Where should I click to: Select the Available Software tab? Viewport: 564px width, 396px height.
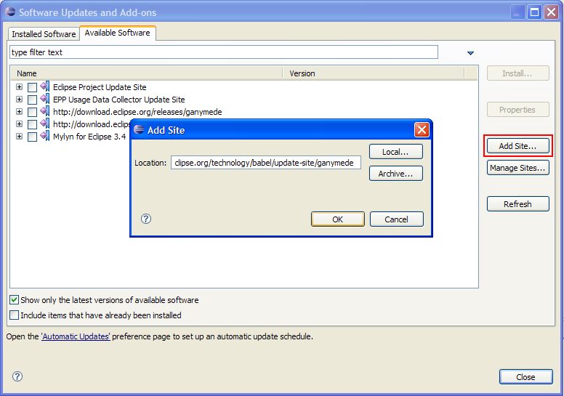(117, 33)
